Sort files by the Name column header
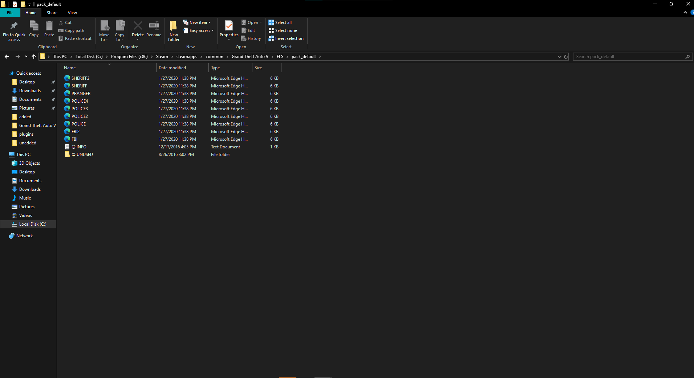 pyautogui.click(x=70, y=68)
